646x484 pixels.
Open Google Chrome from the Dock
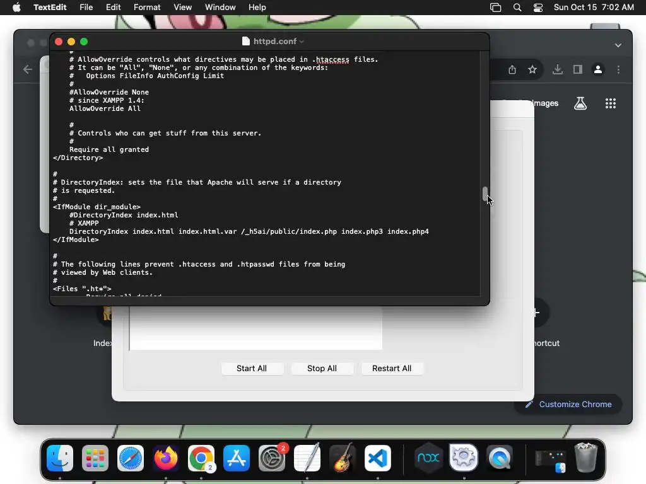[x=201, y=458]
